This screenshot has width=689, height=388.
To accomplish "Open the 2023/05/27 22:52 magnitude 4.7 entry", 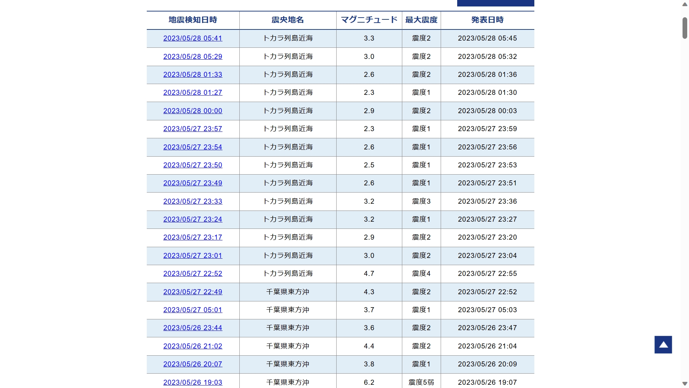I will tap(193, 273).
